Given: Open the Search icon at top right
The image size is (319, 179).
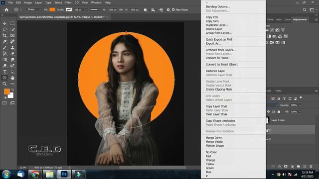Looking at the screenshot, I should pyautogui.click(x=305, y=10).
